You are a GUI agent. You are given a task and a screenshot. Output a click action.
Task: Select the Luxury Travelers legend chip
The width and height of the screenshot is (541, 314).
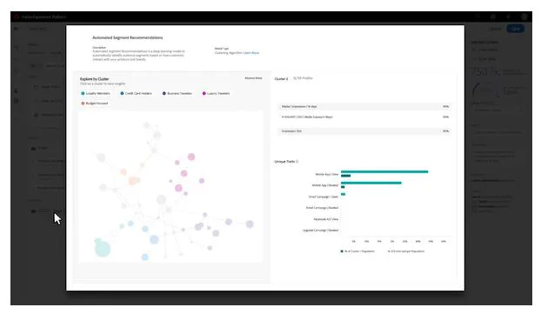pos(216,94)
